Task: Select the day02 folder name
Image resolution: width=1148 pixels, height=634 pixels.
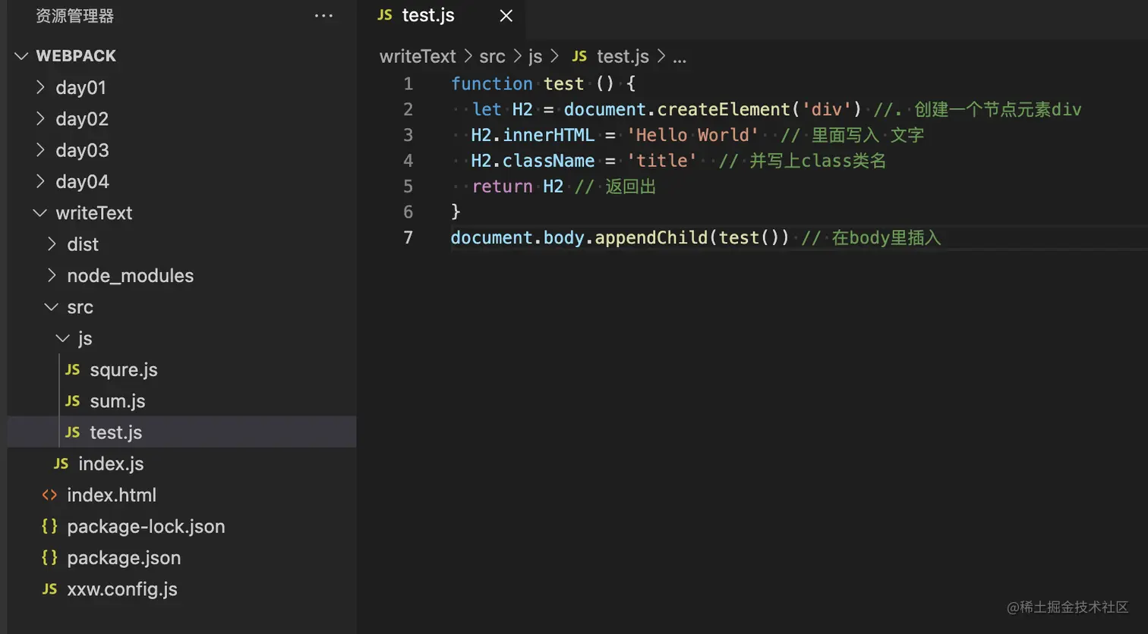Action: tap(82, 119)
